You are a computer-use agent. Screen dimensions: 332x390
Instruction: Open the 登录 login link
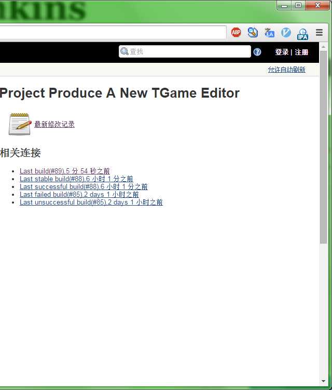click(282, 52)
